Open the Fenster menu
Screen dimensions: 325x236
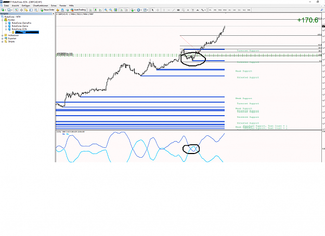point(63,6)
